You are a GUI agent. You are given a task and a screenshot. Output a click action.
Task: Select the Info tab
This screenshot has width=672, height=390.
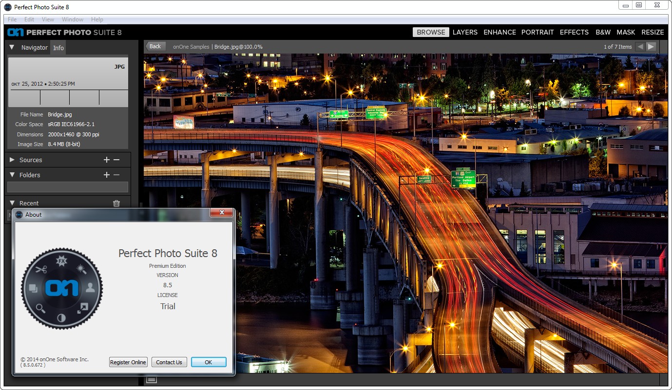(58, 48)
